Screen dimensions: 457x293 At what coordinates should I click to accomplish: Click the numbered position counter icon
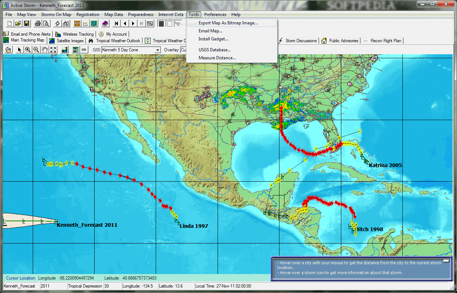(150, 24)
